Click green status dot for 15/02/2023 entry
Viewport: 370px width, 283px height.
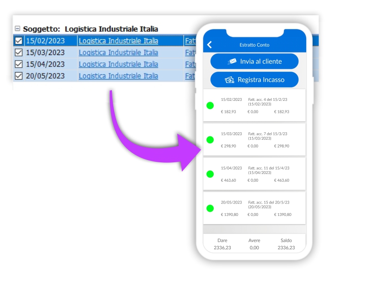210,105
